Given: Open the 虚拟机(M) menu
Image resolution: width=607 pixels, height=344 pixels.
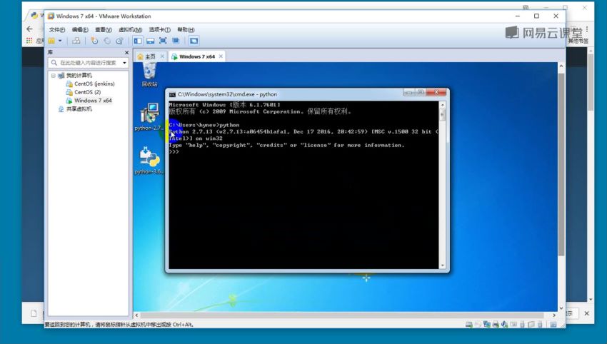Looking at the screenshot, I should pyautogui.click(x=129, y=29).
